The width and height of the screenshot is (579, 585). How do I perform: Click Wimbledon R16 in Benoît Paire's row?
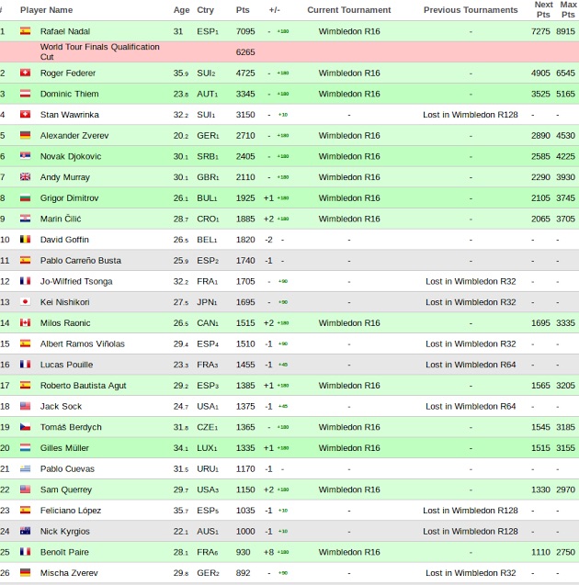click(x=348, y=552)
